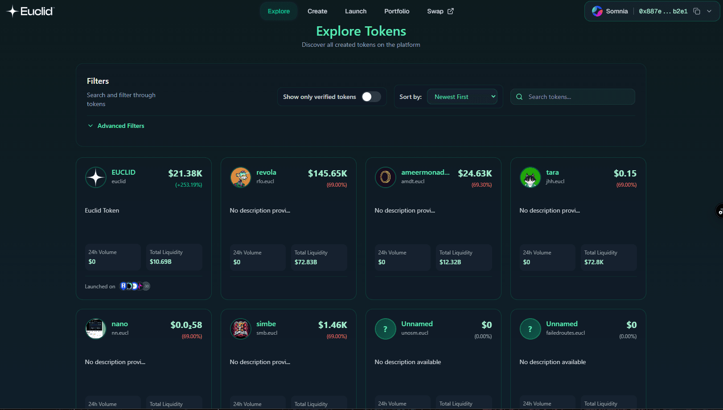Switch to the Launch tab
The image size is (723, 410).
[x=356, y=11]
